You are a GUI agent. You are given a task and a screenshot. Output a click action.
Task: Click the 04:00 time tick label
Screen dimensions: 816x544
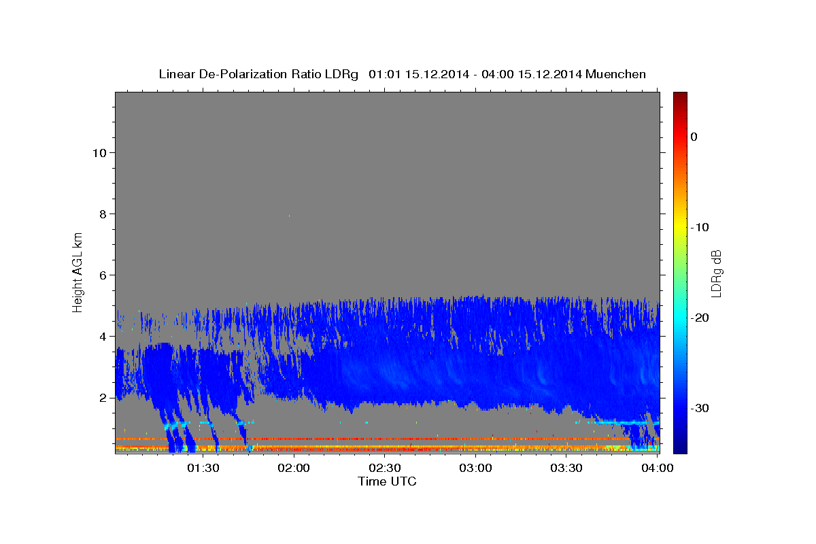point(657,468)
